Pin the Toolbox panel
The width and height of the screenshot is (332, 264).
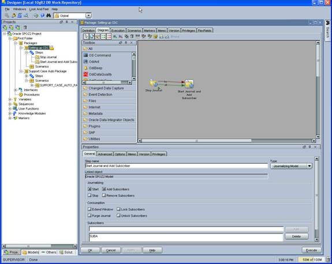126,43
